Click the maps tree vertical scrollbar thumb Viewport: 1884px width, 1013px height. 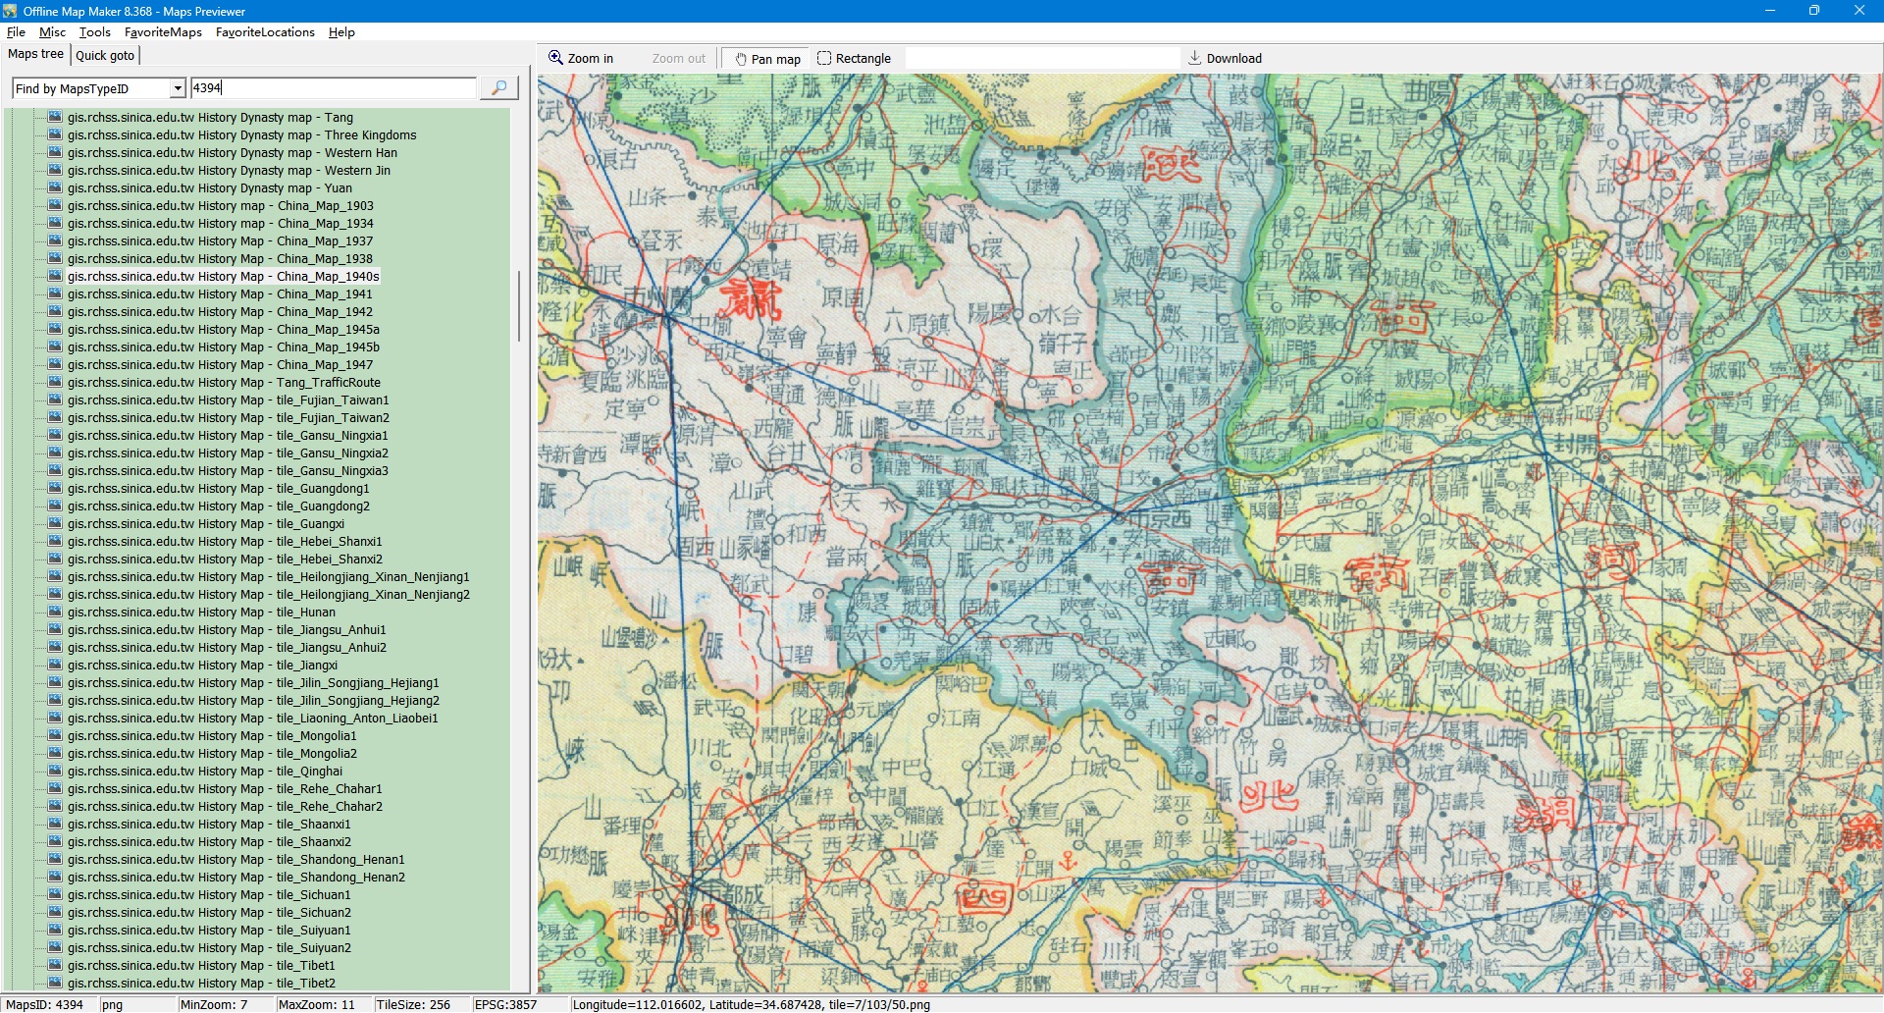518,306
